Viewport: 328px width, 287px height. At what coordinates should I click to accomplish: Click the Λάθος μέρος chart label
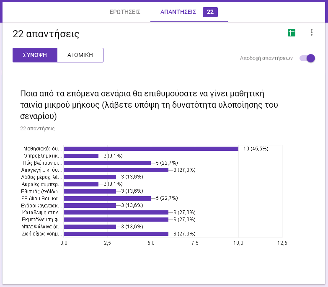pyautogui.click(x=42, y=177)
